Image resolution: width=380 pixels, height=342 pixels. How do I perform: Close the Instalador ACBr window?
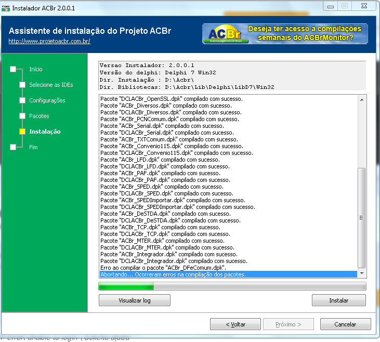click(364, 6)
